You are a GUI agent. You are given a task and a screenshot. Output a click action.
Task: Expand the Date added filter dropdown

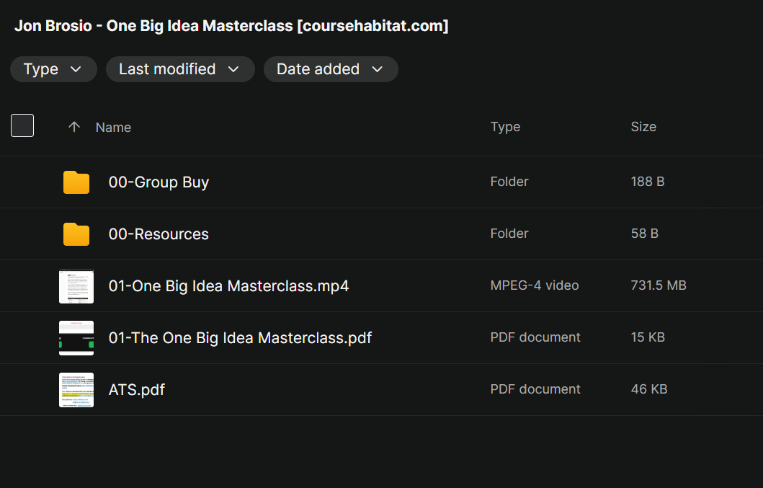click(331, 69)
